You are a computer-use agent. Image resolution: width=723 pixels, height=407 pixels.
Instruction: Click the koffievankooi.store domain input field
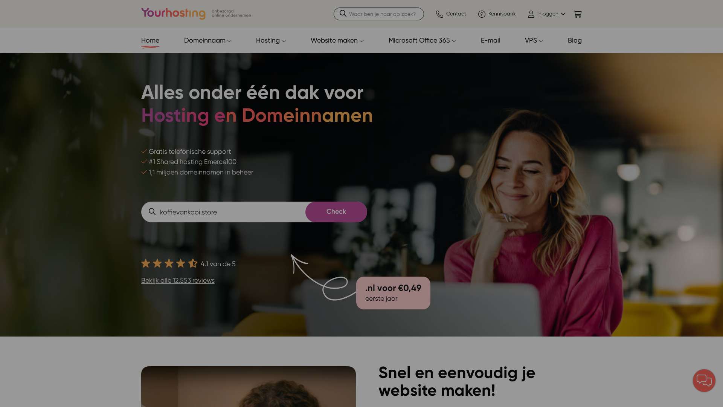pos(230,212)
